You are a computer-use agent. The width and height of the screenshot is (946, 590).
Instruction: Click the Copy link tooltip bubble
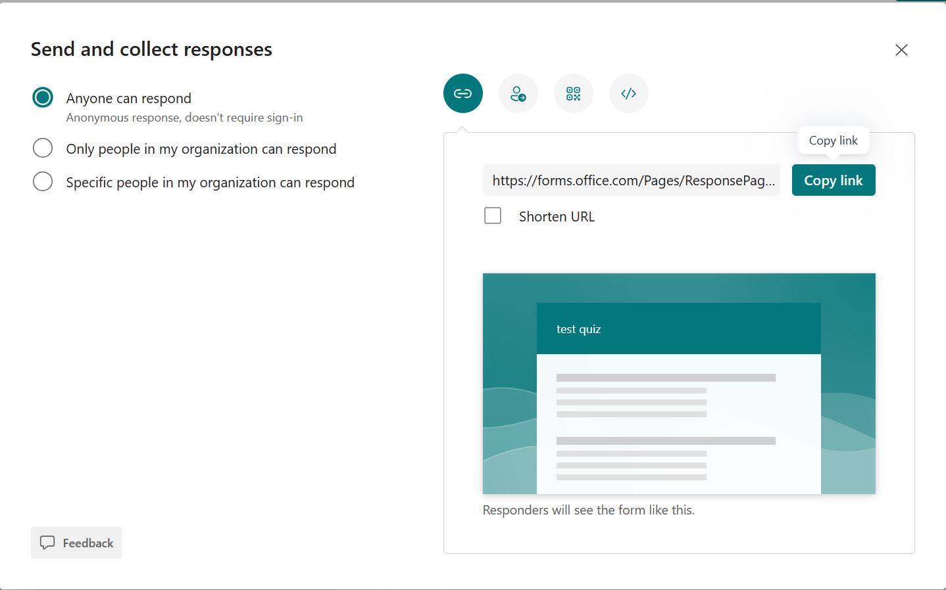[833, 140]
